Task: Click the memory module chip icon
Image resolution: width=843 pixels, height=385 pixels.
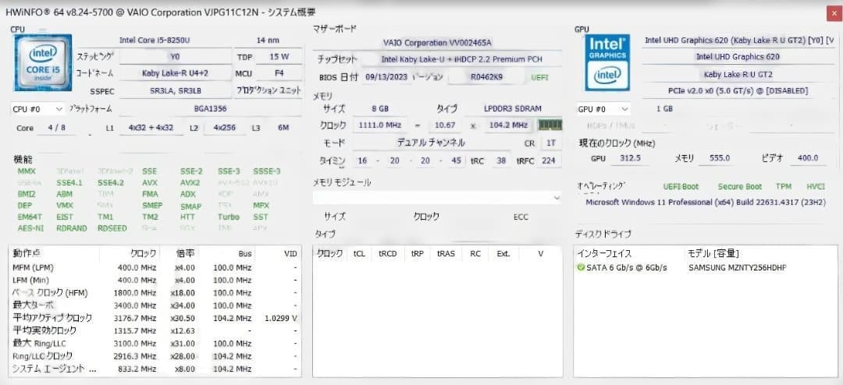Action: point(550,125)
